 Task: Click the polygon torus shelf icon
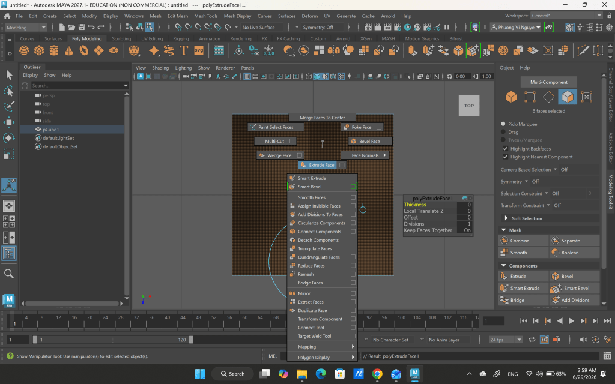[84, 50]
